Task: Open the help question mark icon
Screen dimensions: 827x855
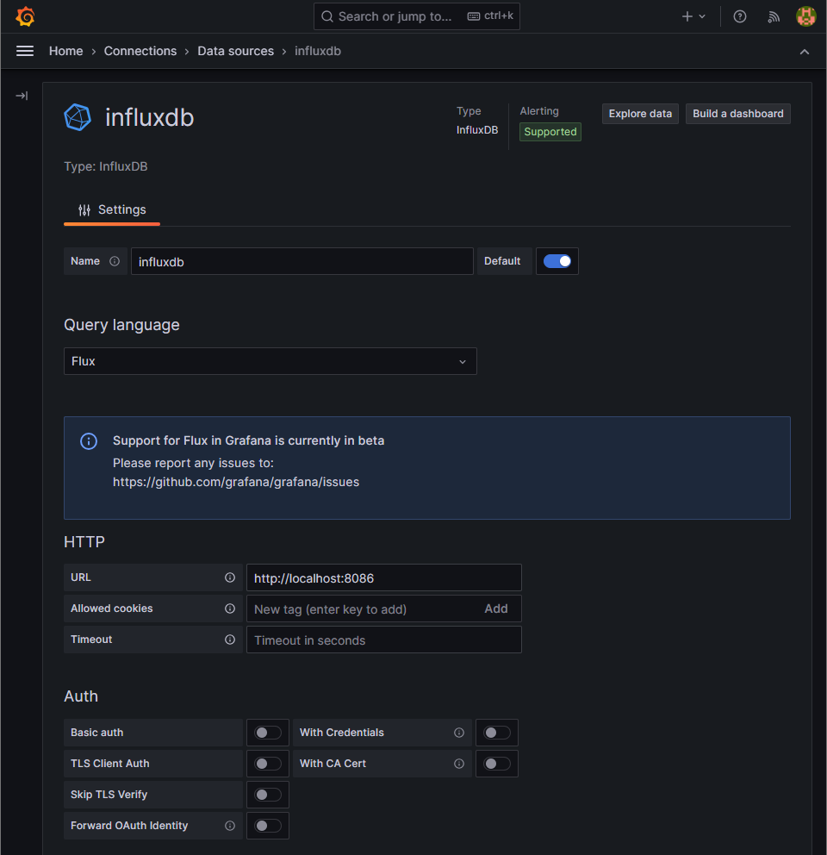Action: (739, 16)
